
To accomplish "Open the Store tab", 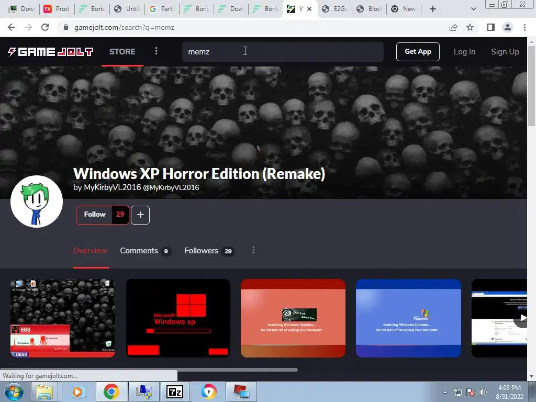I will pyautogui.click(x=122, y=52).
